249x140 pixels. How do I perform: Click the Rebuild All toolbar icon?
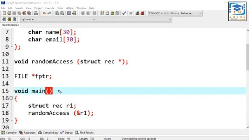click(117, 13)
